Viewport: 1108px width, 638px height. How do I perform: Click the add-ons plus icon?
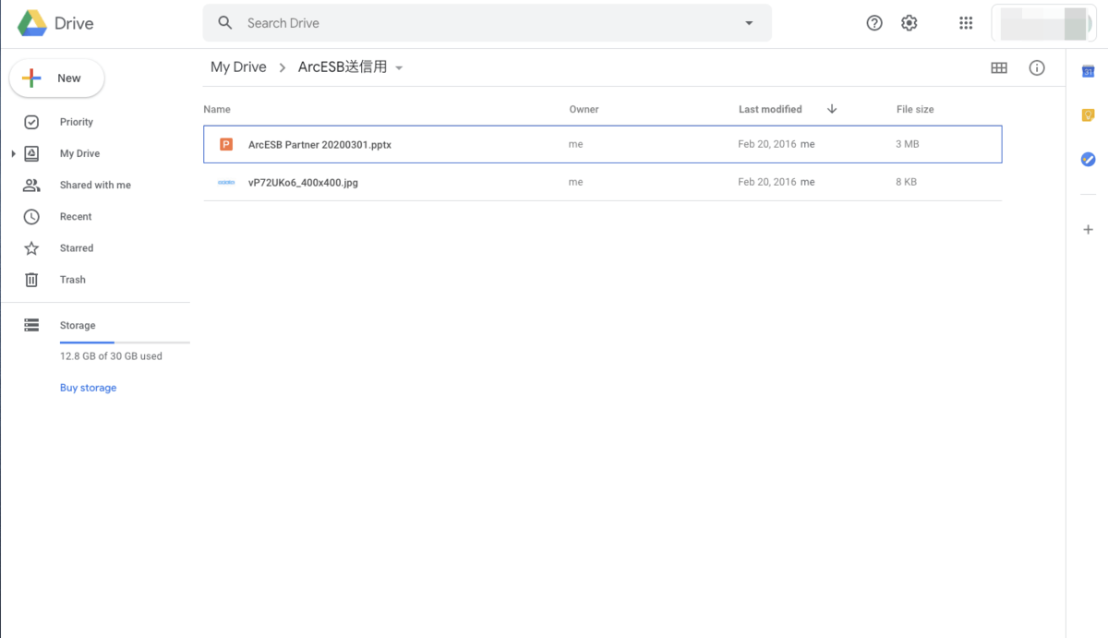pos(1088,229)
